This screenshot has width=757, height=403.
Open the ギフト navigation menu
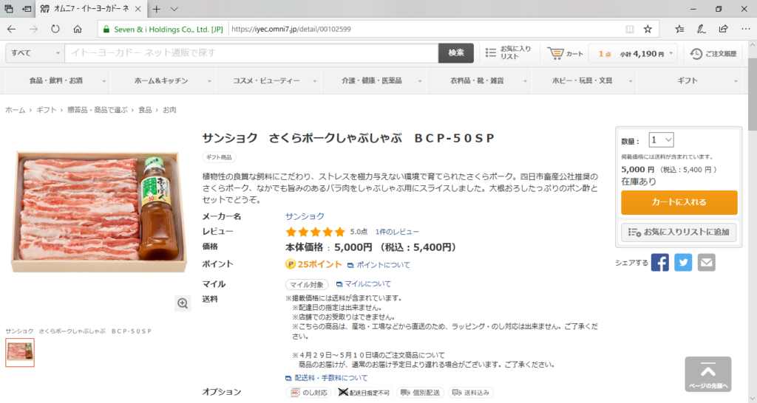690,80
